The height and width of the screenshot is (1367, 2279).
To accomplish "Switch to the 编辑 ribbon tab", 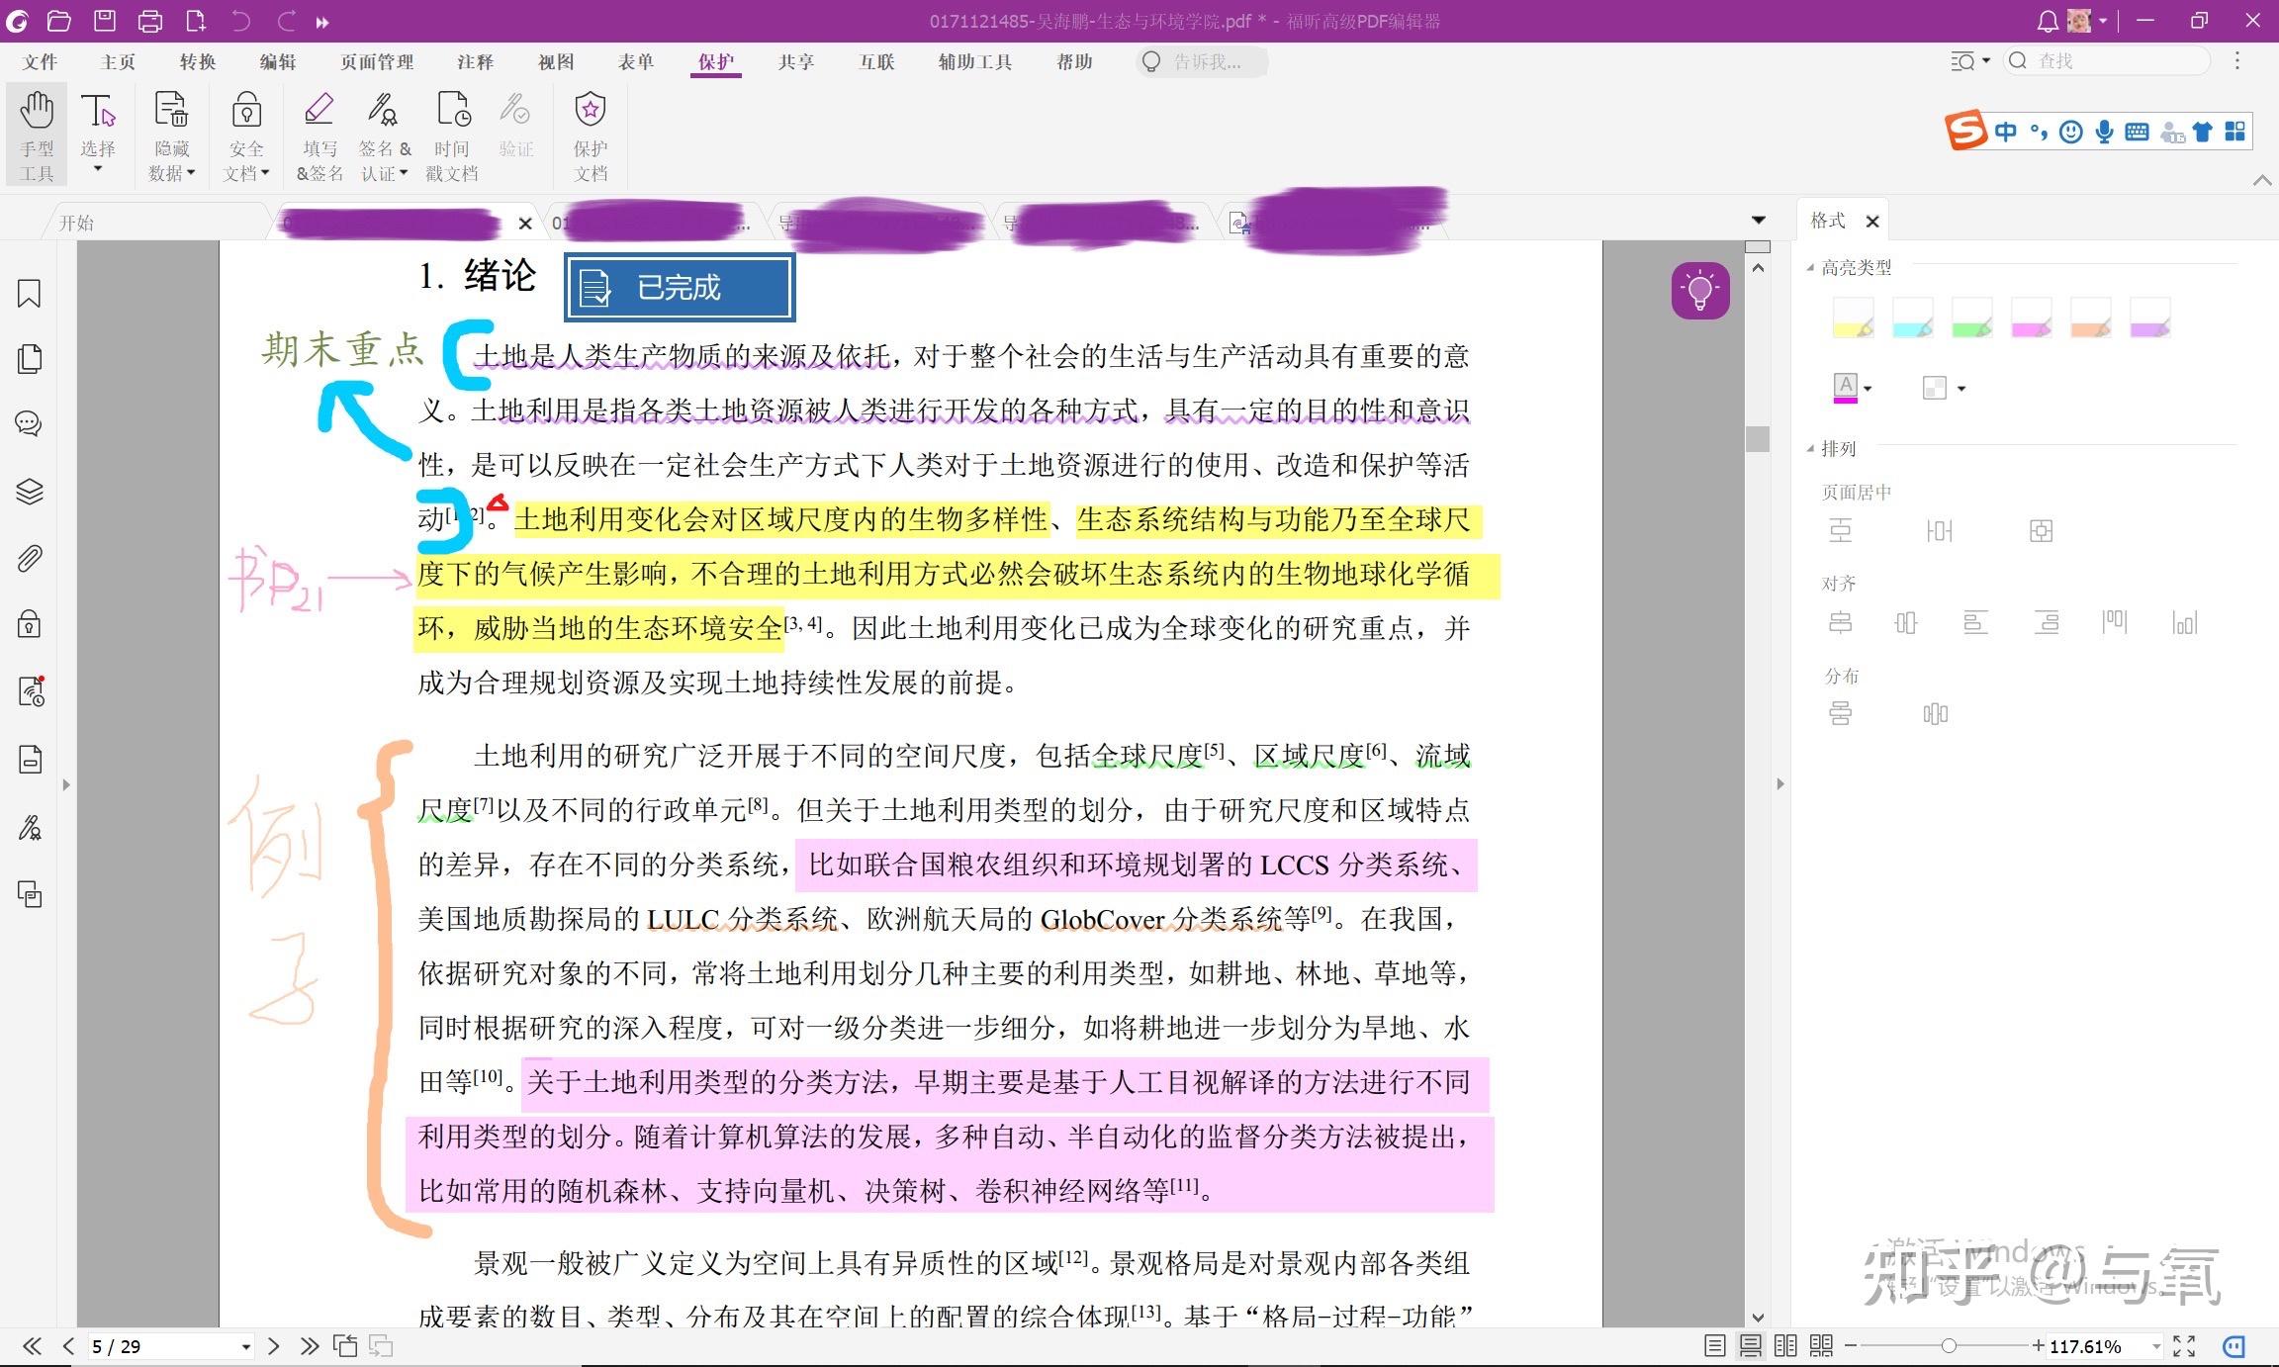I will pos(278,62).
